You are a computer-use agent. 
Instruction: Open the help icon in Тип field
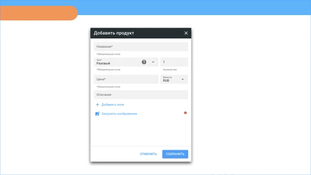[x=144, y=62]
